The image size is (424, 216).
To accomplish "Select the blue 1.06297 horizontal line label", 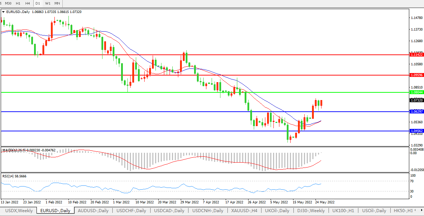I will tap(417, 112).
